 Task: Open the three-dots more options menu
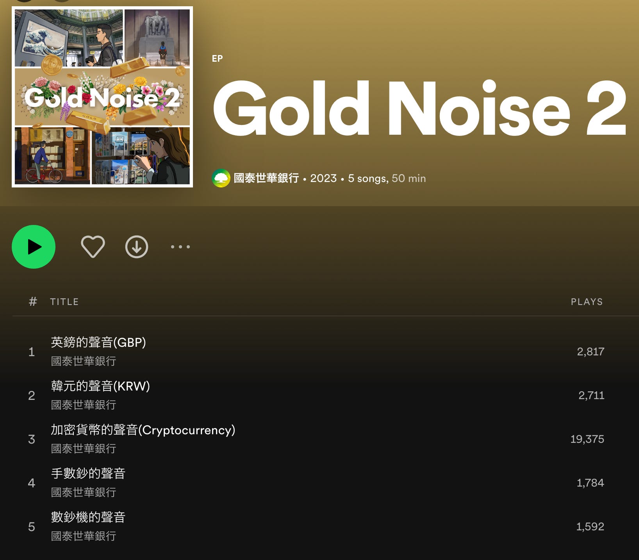(x=180, y=247)
